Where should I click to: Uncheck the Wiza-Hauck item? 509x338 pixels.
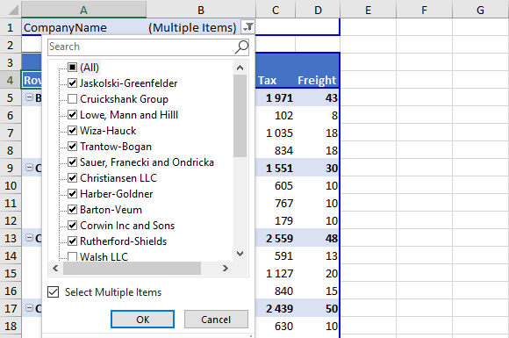(x=72, y=131)
